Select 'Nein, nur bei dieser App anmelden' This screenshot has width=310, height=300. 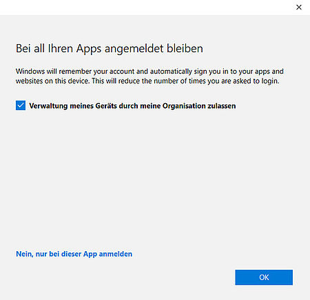[x=74, y=254]
